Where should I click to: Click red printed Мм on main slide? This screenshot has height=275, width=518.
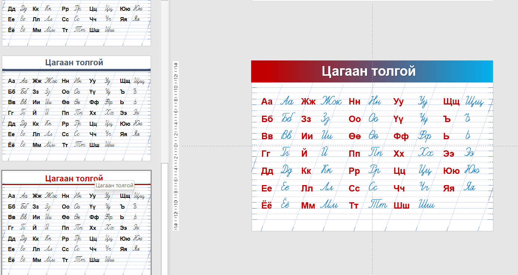tap(308, 206)
